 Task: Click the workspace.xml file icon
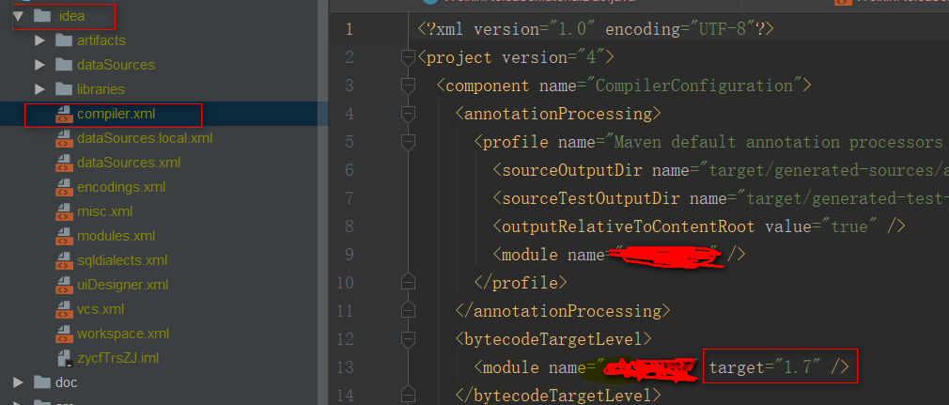pos(64,334)
